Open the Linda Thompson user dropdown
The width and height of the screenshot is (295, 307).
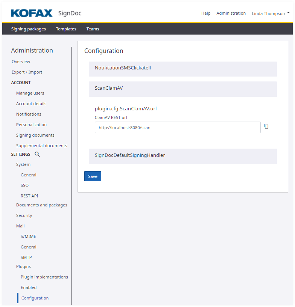270,13
